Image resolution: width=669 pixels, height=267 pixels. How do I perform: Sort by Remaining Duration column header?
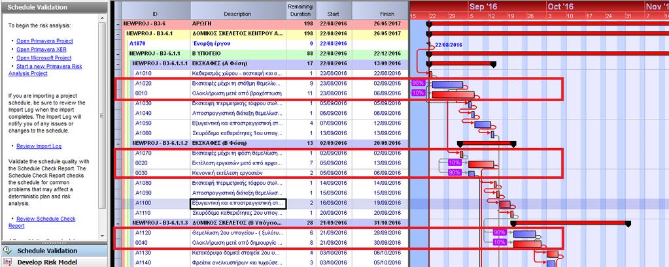pos(300,10)
